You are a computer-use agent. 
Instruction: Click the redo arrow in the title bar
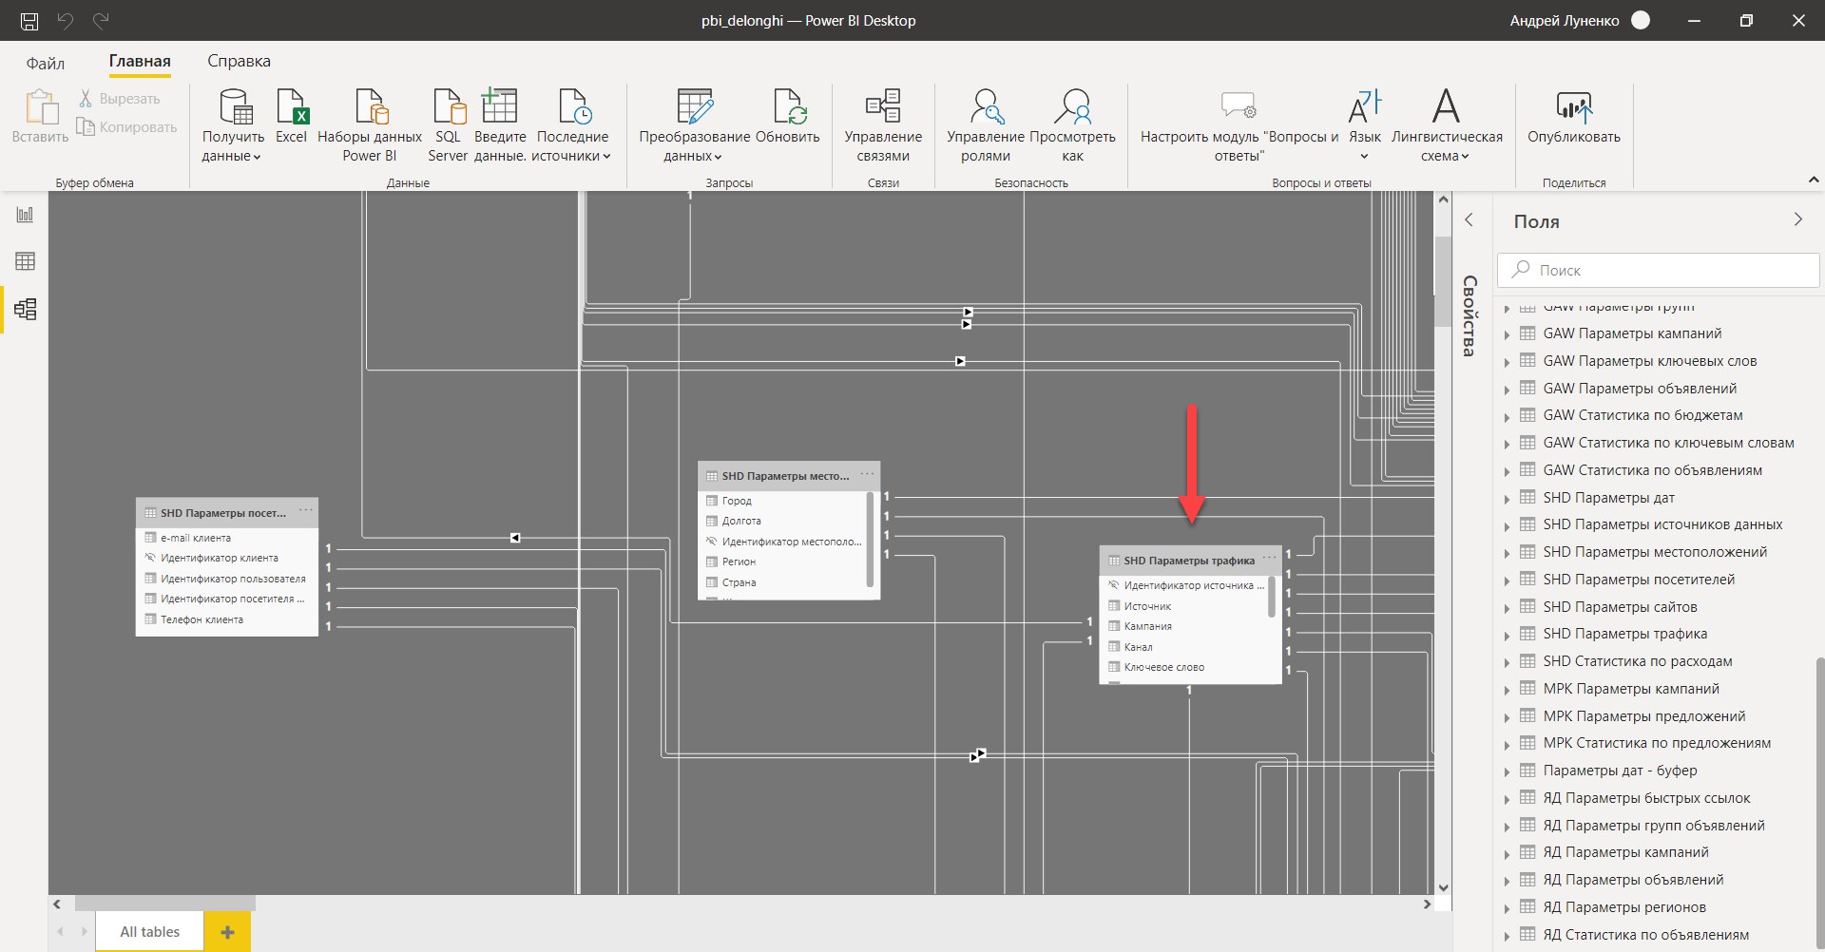[x=101, y=20]
